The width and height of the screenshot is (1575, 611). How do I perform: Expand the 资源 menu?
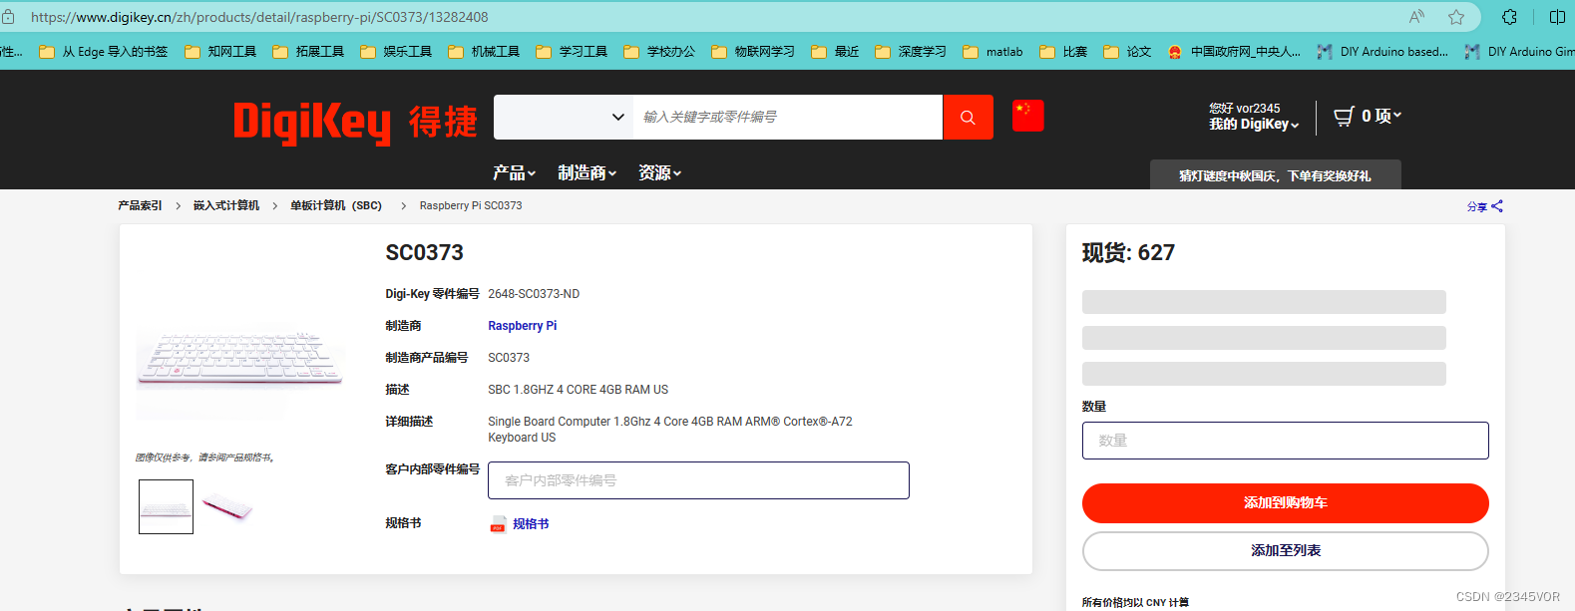660,172
